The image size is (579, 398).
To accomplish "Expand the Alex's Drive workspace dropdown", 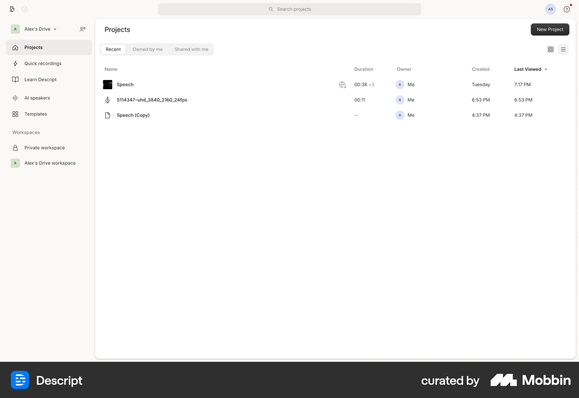I will (55, 29).
